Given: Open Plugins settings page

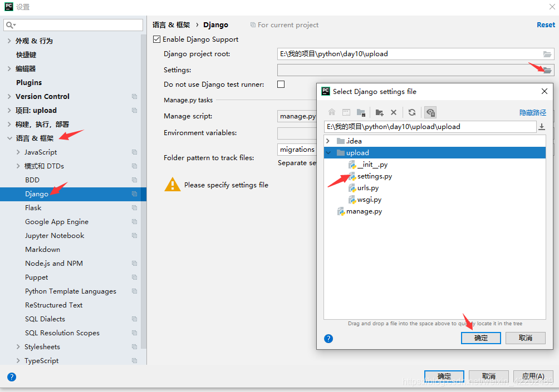Looking at the screenshot, I should [29, 83].
